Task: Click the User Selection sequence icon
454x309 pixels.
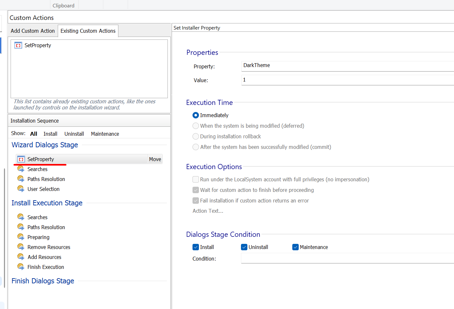Action: (21, 189)
